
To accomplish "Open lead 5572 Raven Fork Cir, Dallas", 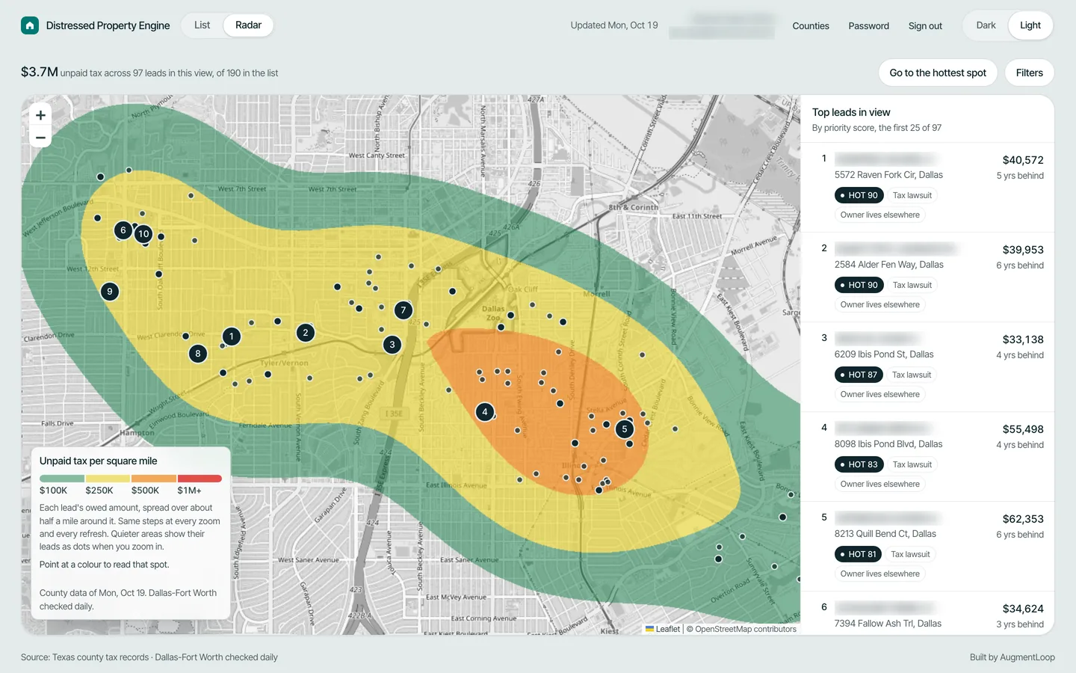I will pos(927,187).
